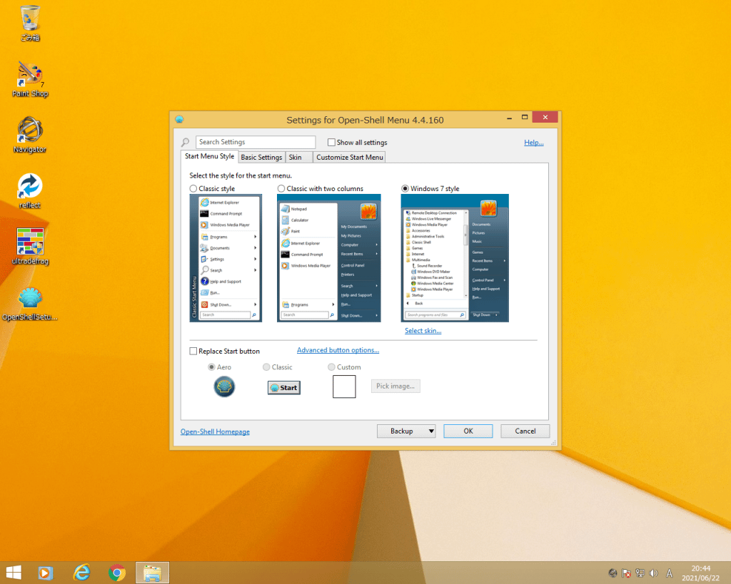The height and width of the screenshot is (584, 731).
Task: Click the Classic Start button preview image
Action: [x=284, y=387]
